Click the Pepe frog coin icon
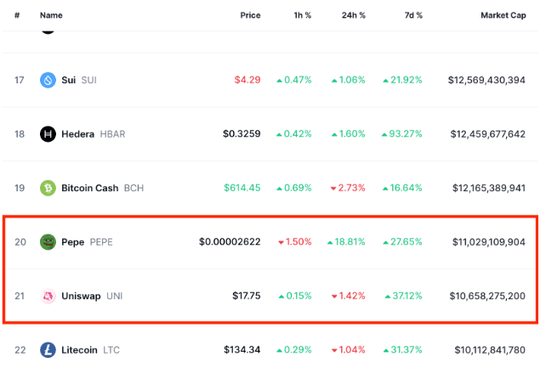 point(48,242)
